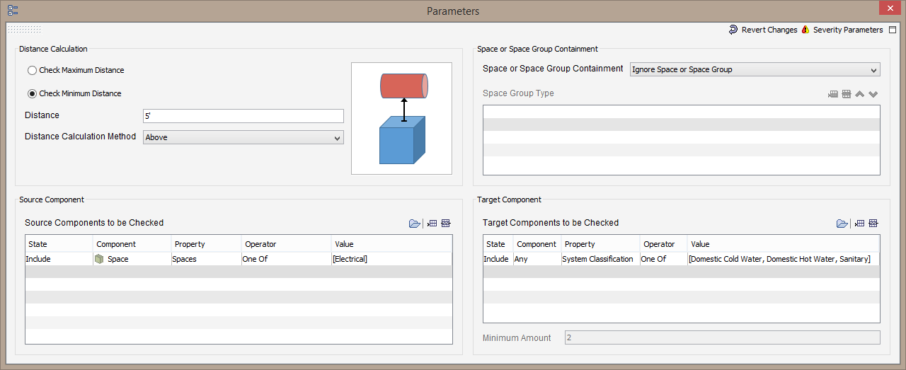Click Target table Operator column header

point(663,244)
